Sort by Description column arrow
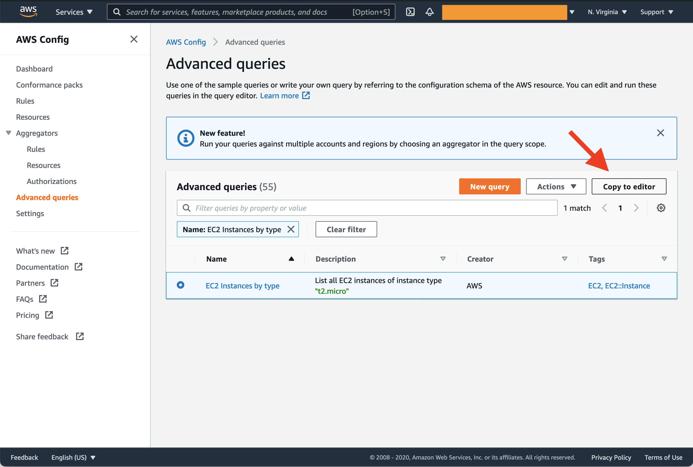693x467 pixels. pyautogui.click(x=443, y=258)
